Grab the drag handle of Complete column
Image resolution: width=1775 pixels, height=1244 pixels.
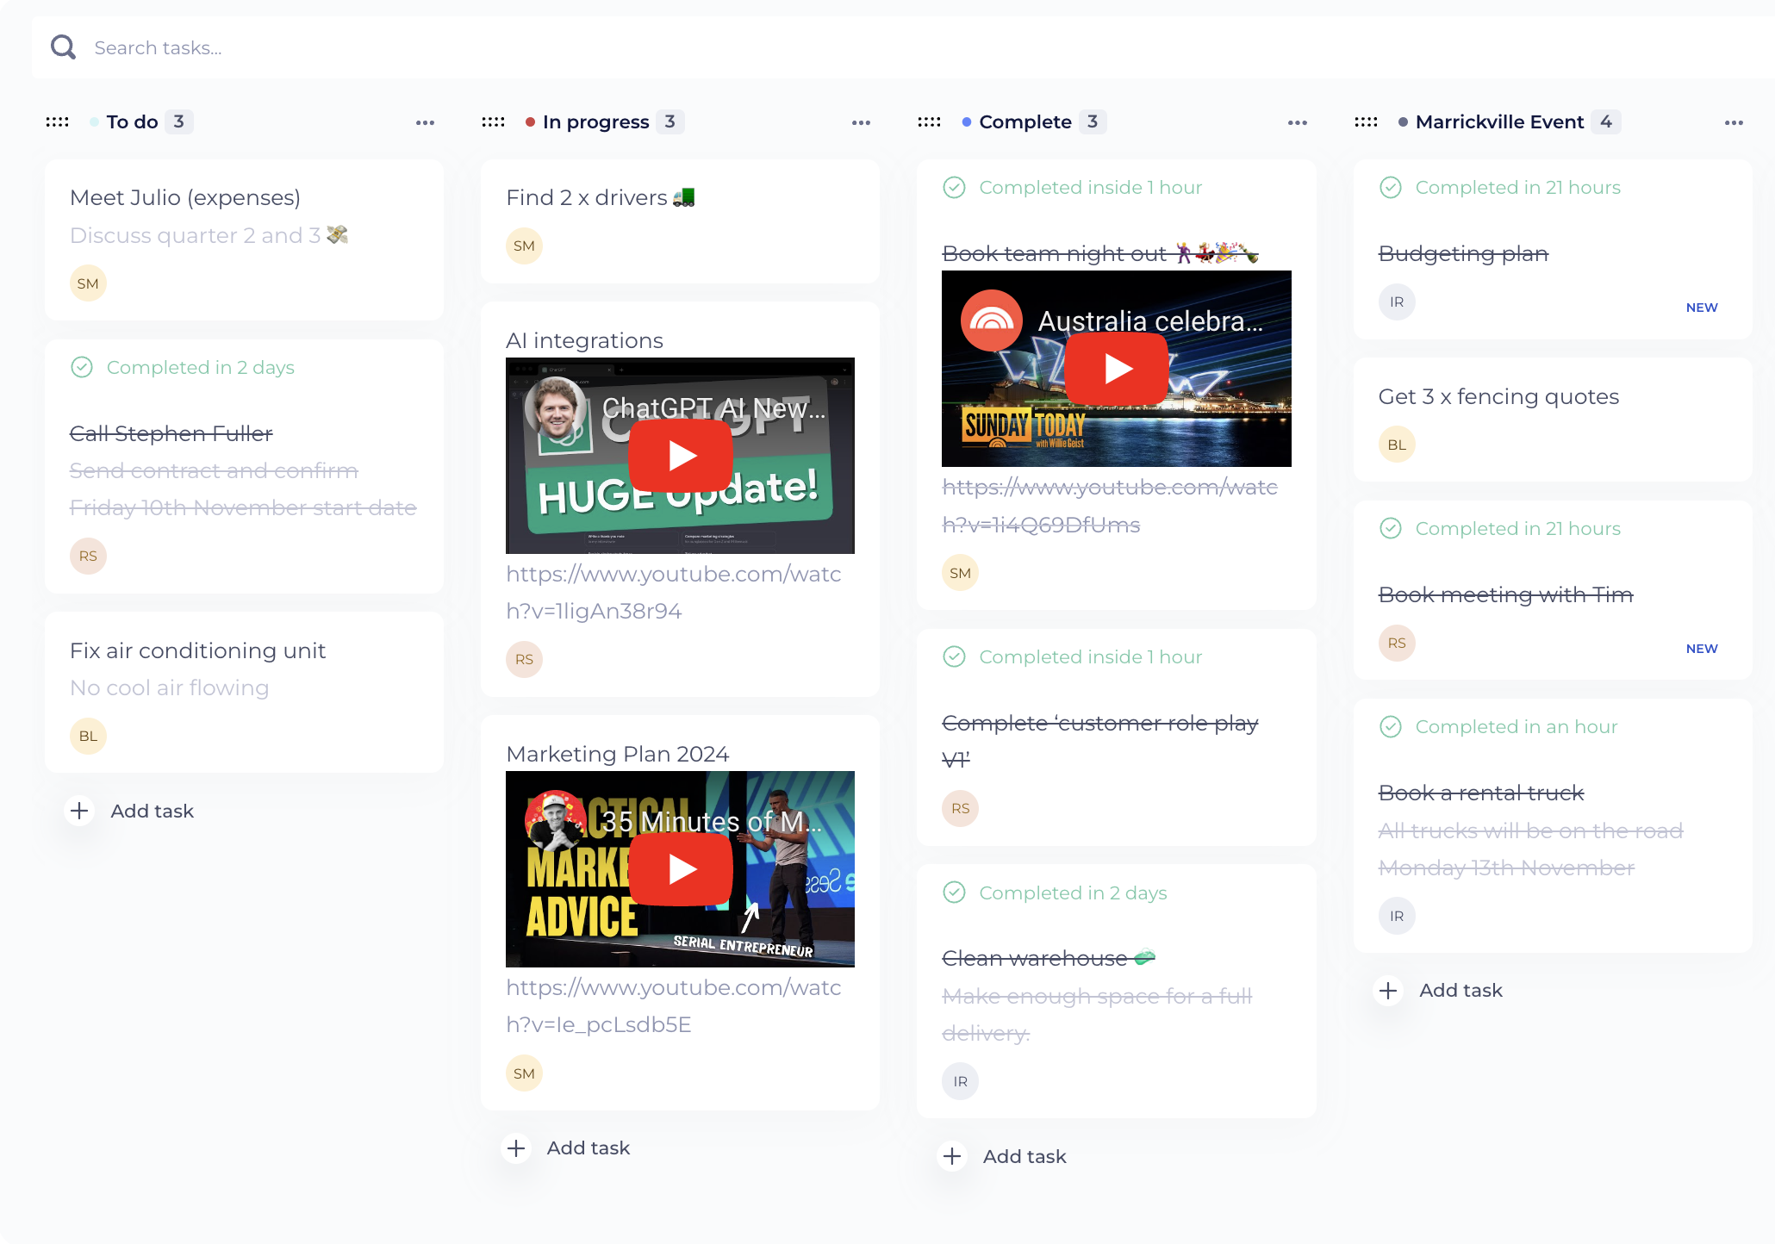tap(930, 121)
